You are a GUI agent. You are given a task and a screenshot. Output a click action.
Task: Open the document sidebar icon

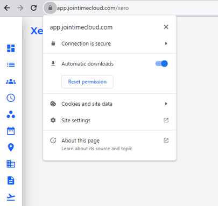click(11, 180)
